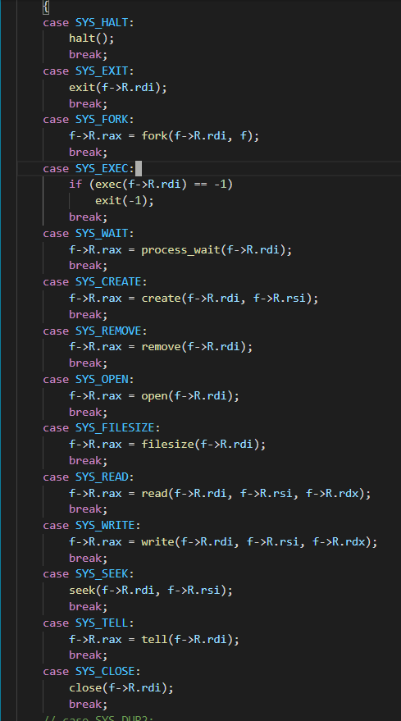Click 'case SYS_WRITE:' label
The height and width of the screenshot is (721, 401).
coord(92,526)
